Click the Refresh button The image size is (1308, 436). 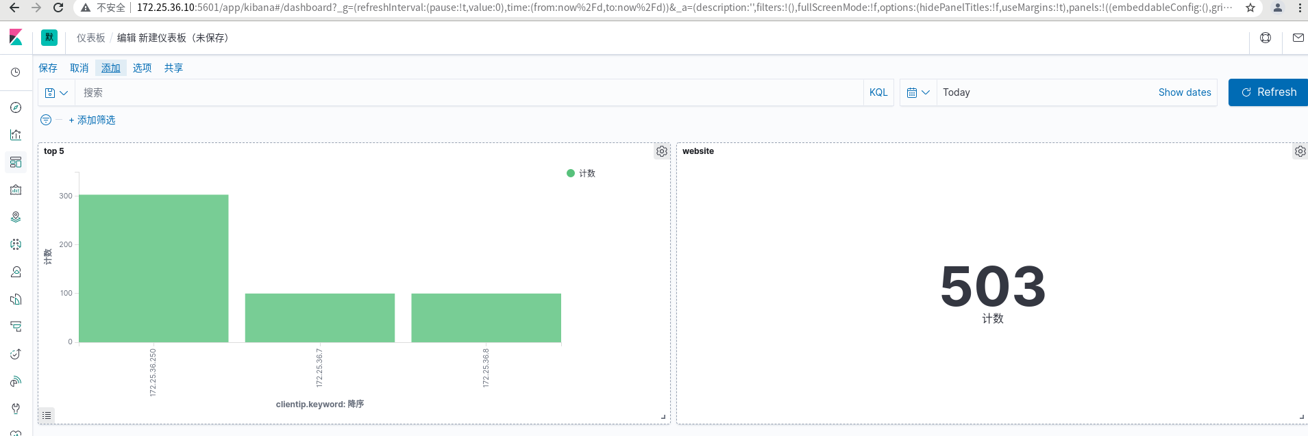(1268, 92)
